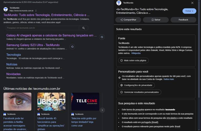Click the Sua pesquisa e este resultado heading
Screen dimensions: 201x131
tap(137, 103)
